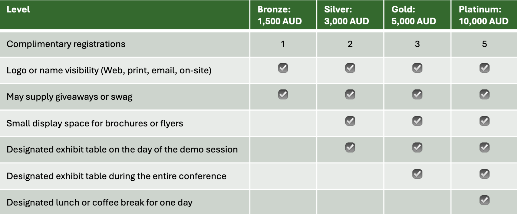Click the Bronze checkmark for giveaways or swag
This screenshot has width=517, height=214.
pyautogui.click(x=283, y=95)
